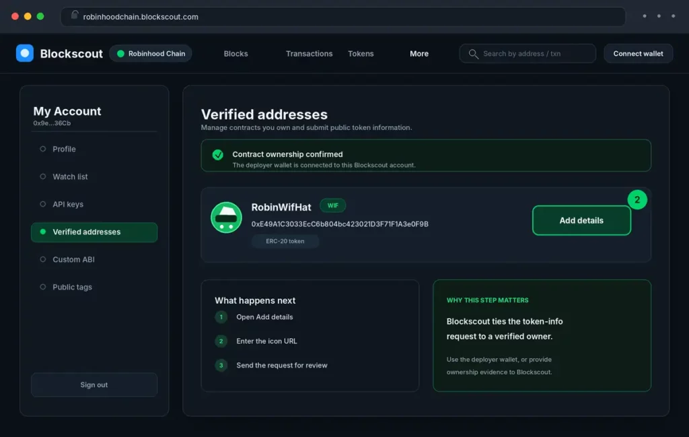This screenshot has width=689, height=437.
Task: Click the address bar lock icon
Action: pos(75,15)
